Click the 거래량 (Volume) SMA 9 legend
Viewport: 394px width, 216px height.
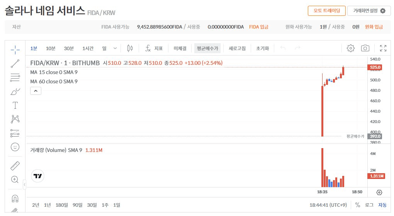coord(56,150)
